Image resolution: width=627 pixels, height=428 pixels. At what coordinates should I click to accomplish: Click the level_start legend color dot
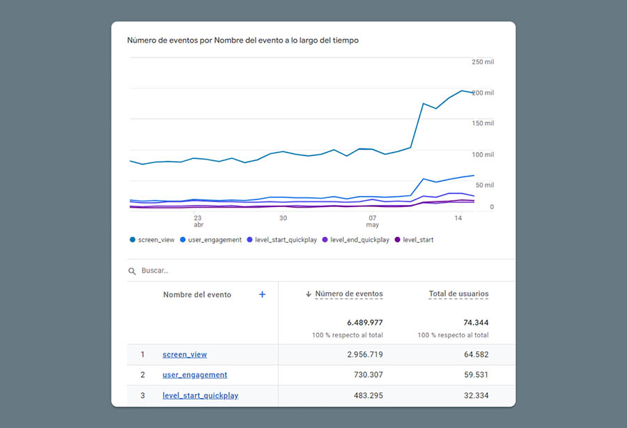point(398,240)
